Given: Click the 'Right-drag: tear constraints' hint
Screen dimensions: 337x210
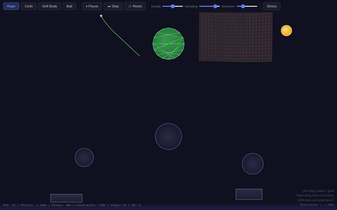Looking at the screenshot, I should point(315,195).
